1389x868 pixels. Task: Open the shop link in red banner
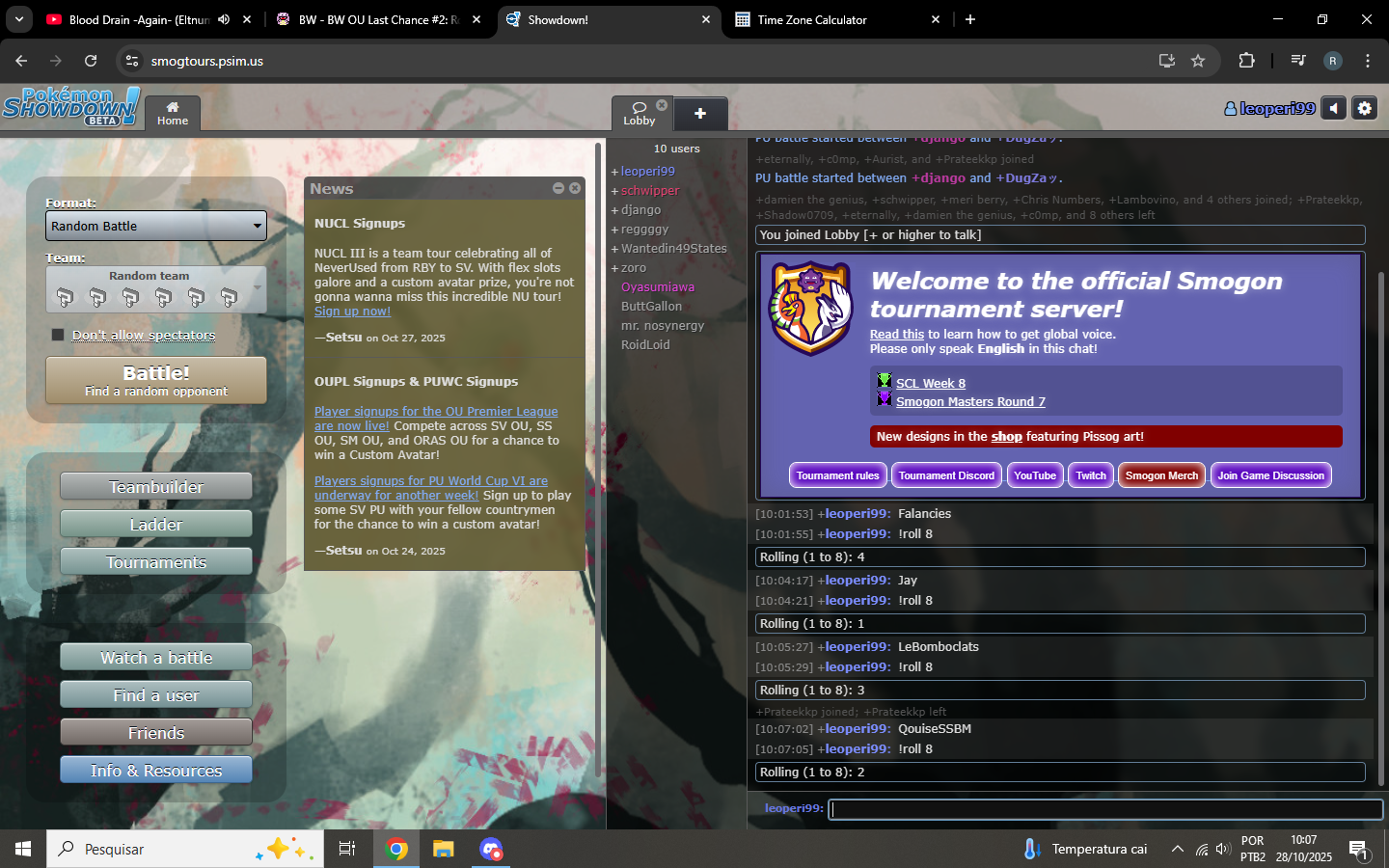(1006, 437)
